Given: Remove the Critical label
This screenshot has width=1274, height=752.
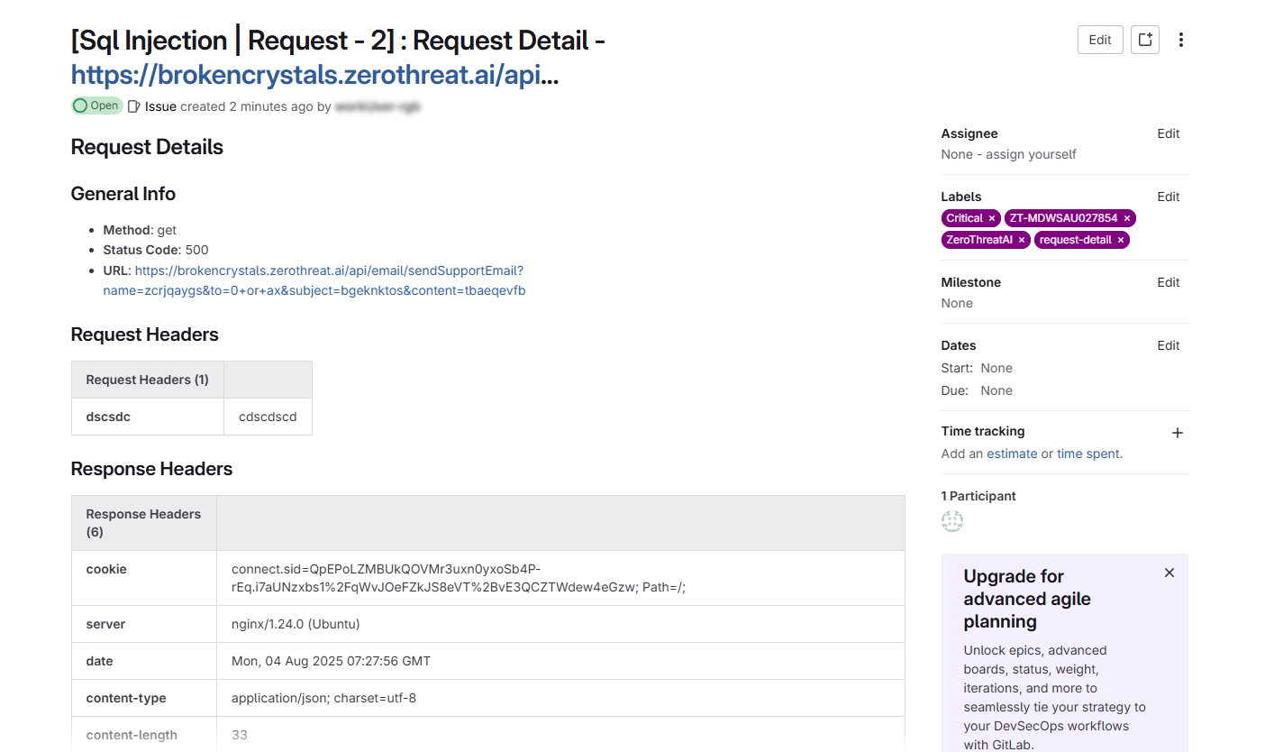Looking at the screenshot, I should 992,218.
